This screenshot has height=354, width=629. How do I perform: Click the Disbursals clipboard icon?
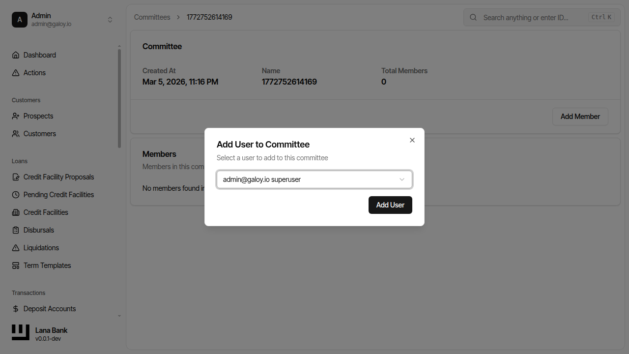tap(15, 230)
